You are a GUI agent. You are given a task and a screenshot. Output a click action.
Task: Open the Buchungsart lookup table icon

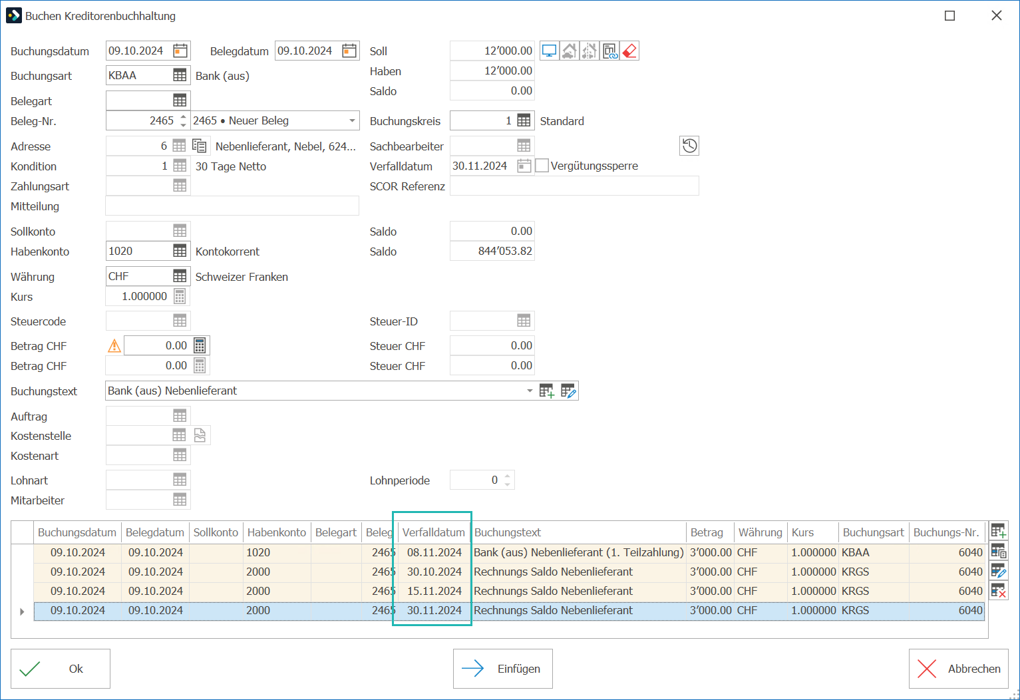180,75
